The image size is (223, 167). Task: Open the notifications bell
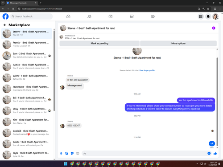click(x=208, y=16)
